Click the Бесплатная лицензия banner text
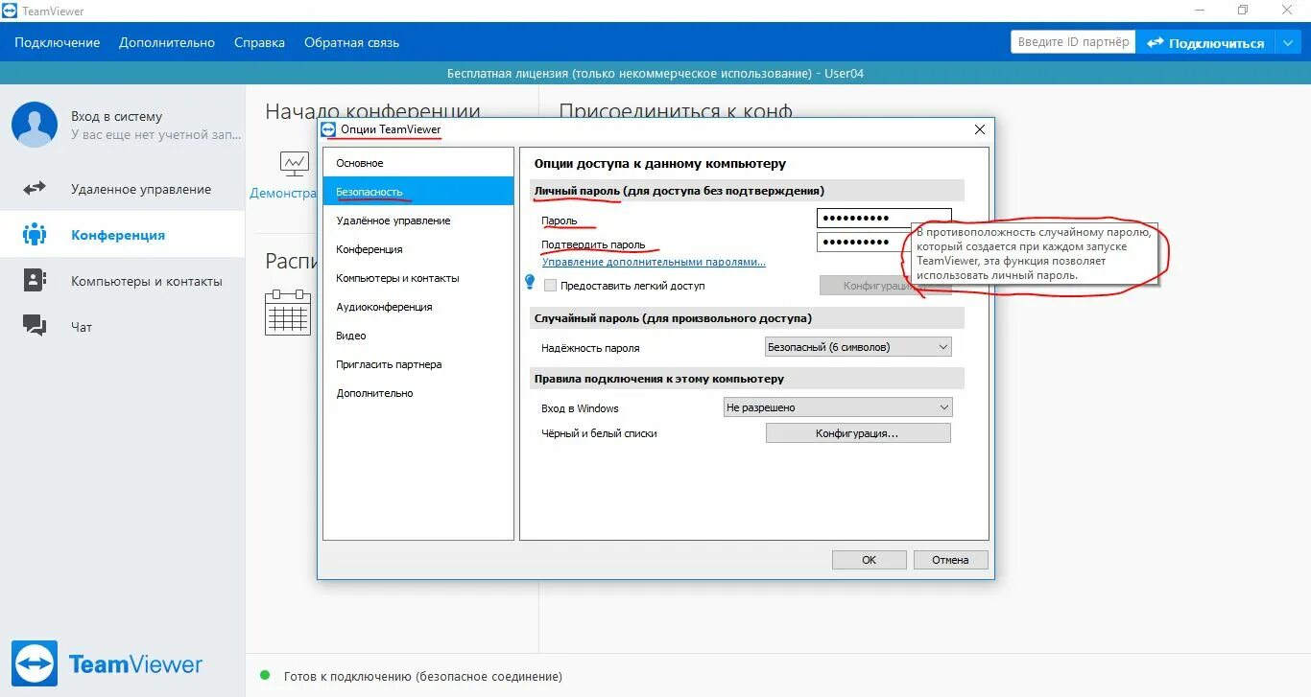The width and height of the screenshot is (1311, 697). pyautogui.click(x=655, y=74)
